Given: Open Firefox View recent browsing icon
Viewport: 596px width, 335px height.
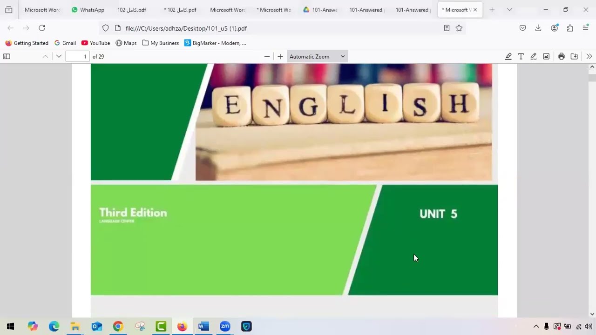Looking at the screenshot, I should click(x=8, y=10).
